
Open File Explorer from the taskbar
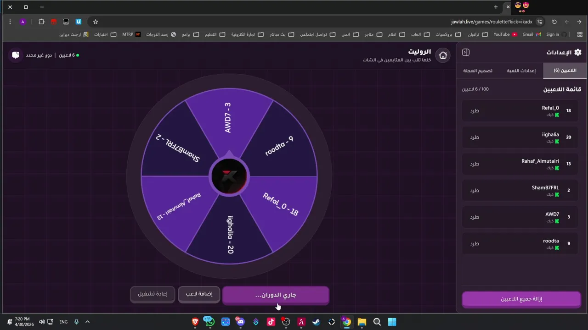click(x=362, y=322)
